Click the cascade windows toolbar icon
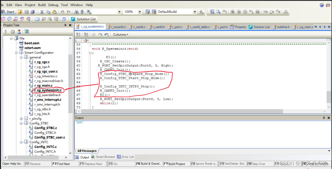Image resolution: width=332 pixels, height=169 pixels. (x=64, y=19)
